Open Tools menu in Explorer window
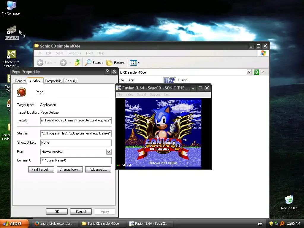The width and height of the screenshot is (304, 228). (89, 53)
